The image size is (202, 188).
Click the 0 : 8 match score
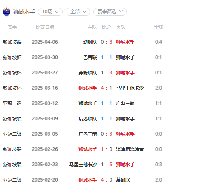pyautogui.click(x=107, y=42)
